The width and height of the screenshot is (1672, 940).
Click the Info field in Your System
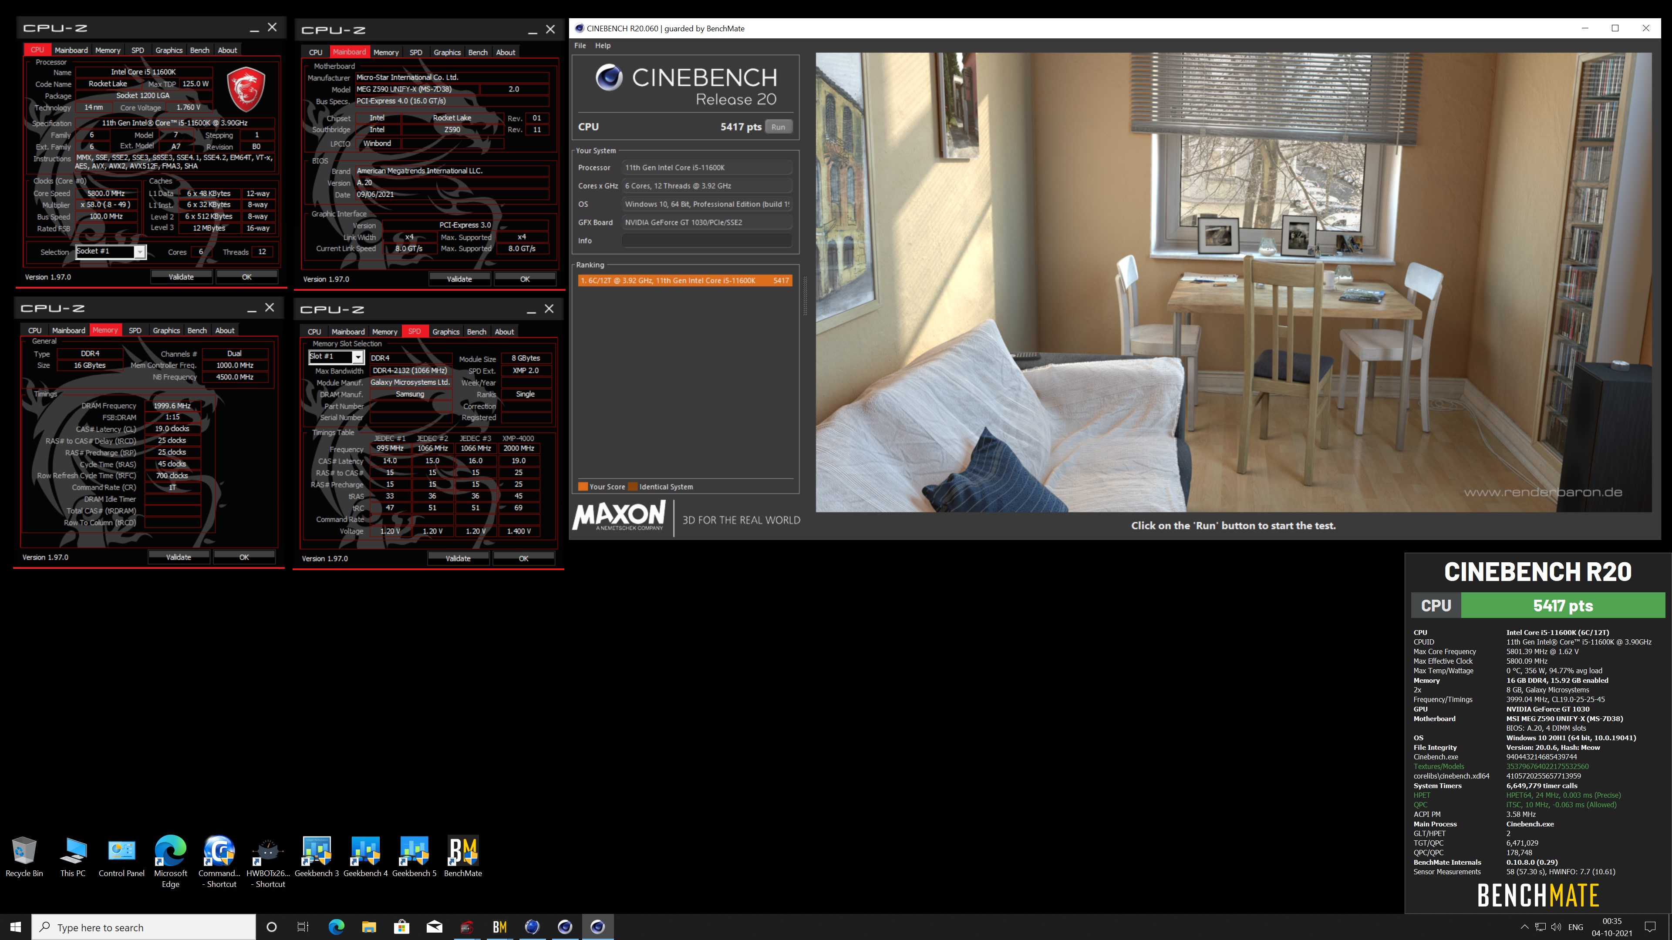click(707, 240)
